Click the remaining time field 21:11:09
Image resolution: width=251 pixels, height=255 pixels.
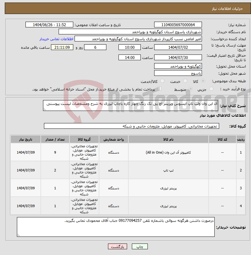pyautogui.click(x=62, y=47)
